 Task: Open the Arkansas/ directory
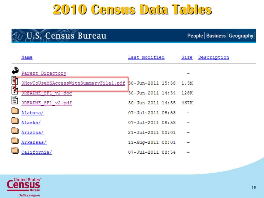[x=34, y=142]
